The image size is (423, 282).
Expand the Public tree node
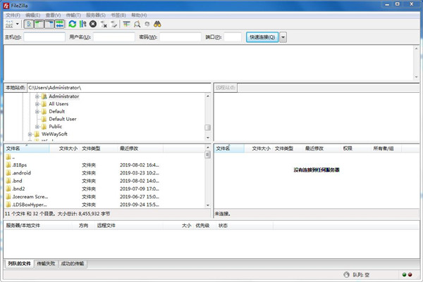point(37,127)
